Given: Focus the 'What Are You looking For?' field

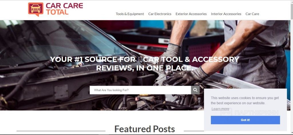Looking at the screenshot, I should (140, 90).
